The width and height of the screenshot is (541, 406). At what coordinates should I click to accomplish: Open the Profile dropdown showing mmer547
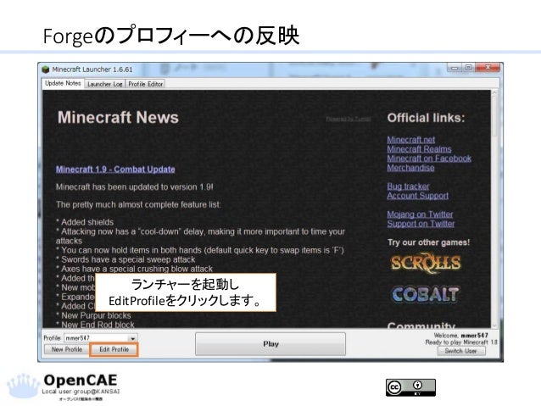click(x=101, y=338)
